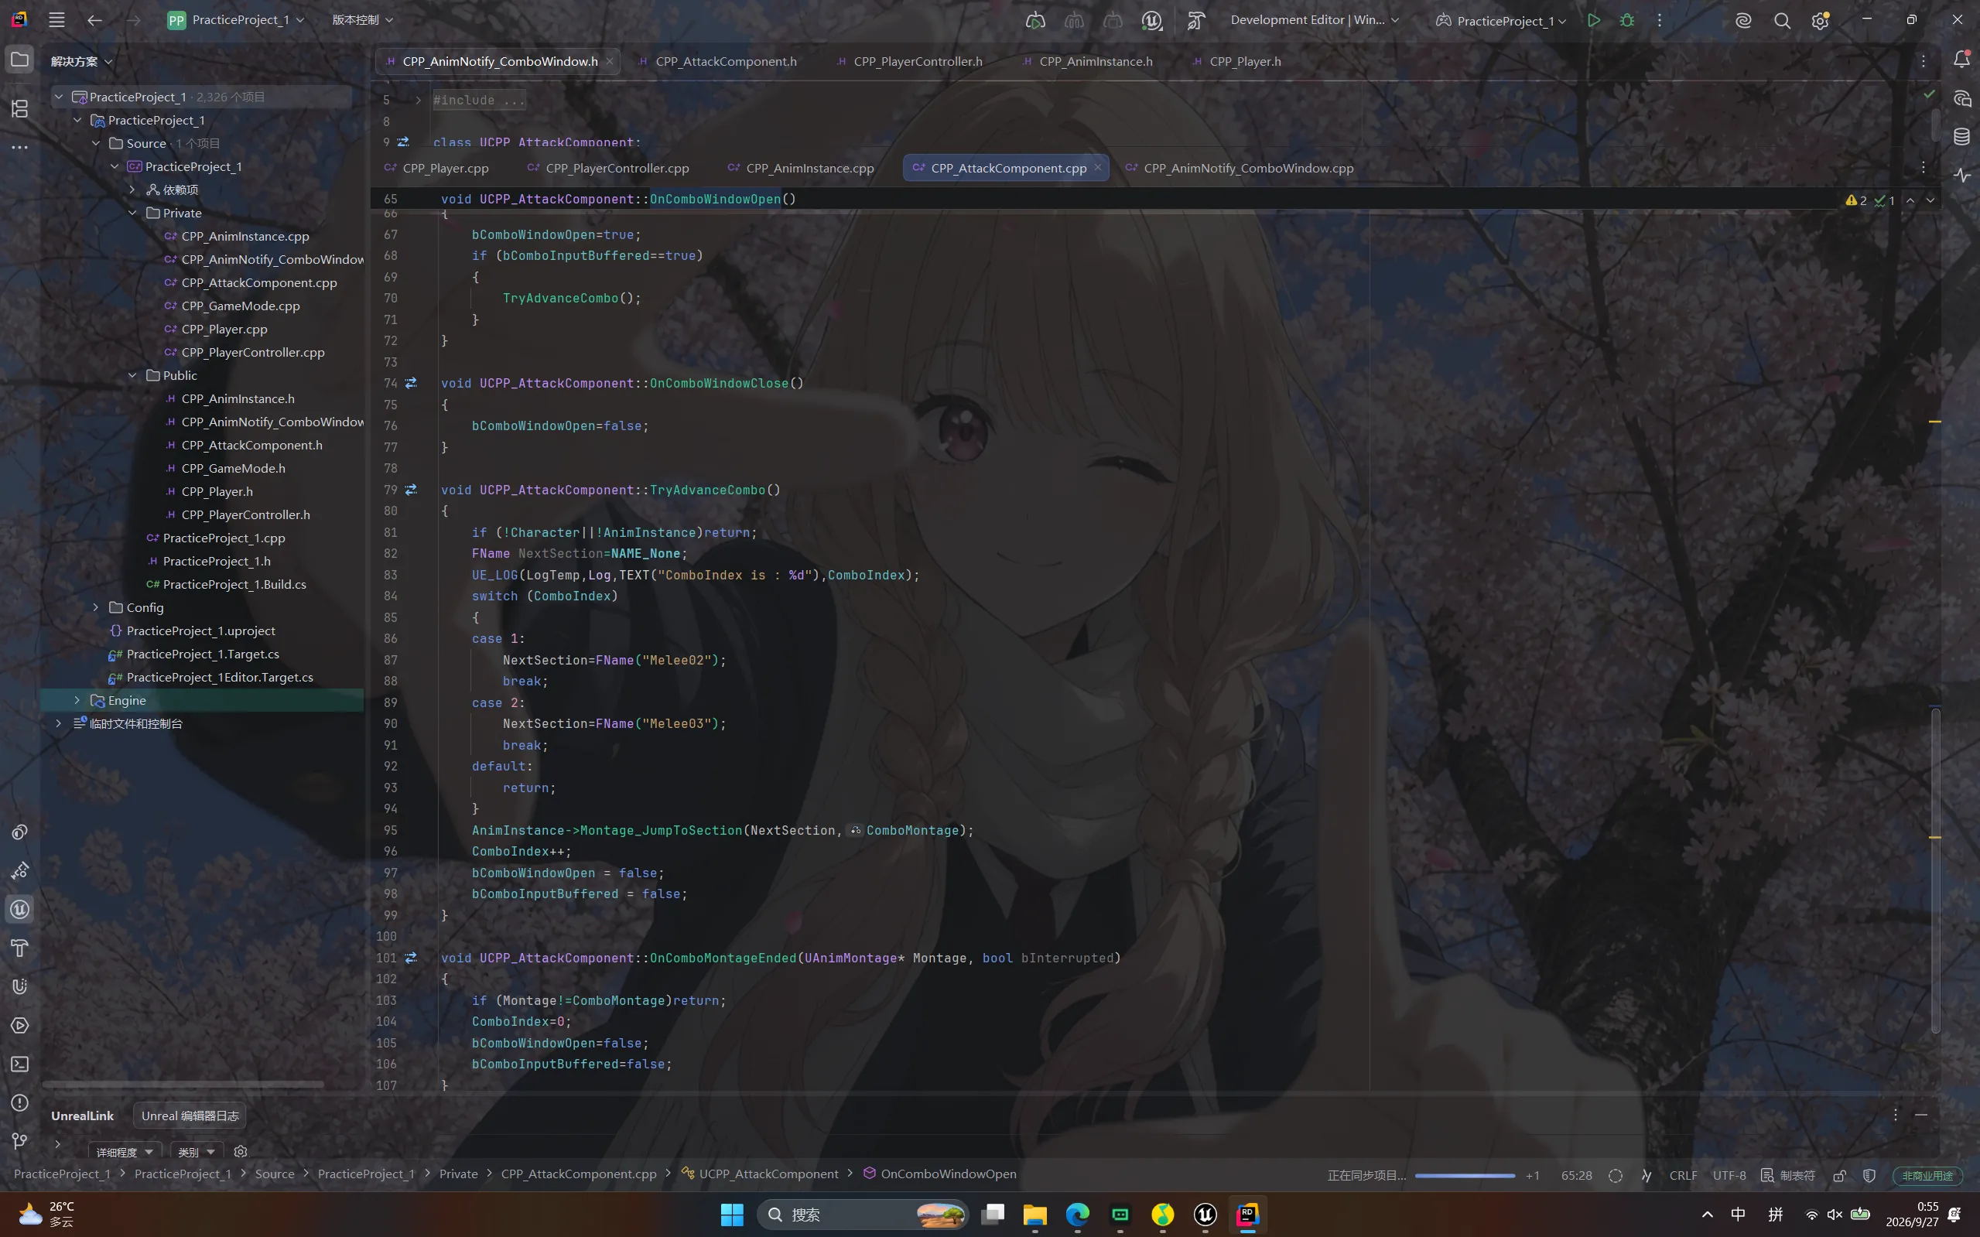Open the Unreal Engine tool window in left sidebar

coord(19,909)
